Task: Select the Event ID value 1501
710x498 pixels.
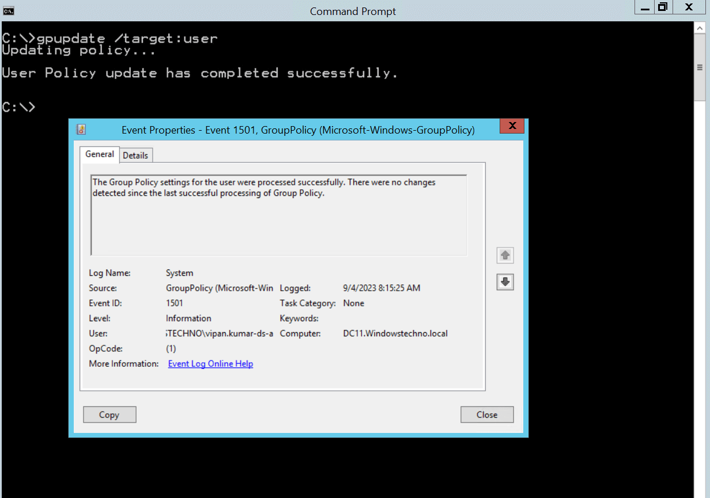Action: pyautogui.click(x=175, y=303)
